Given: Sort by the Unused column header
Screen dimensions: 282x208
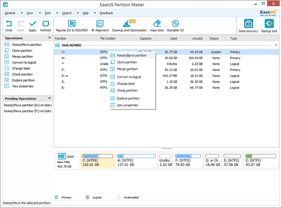Looking at the screenshot, I should pos(191,39).
